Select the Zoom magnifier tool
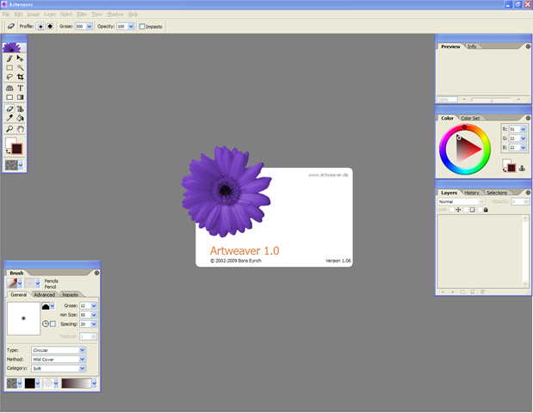 point(9,129)
